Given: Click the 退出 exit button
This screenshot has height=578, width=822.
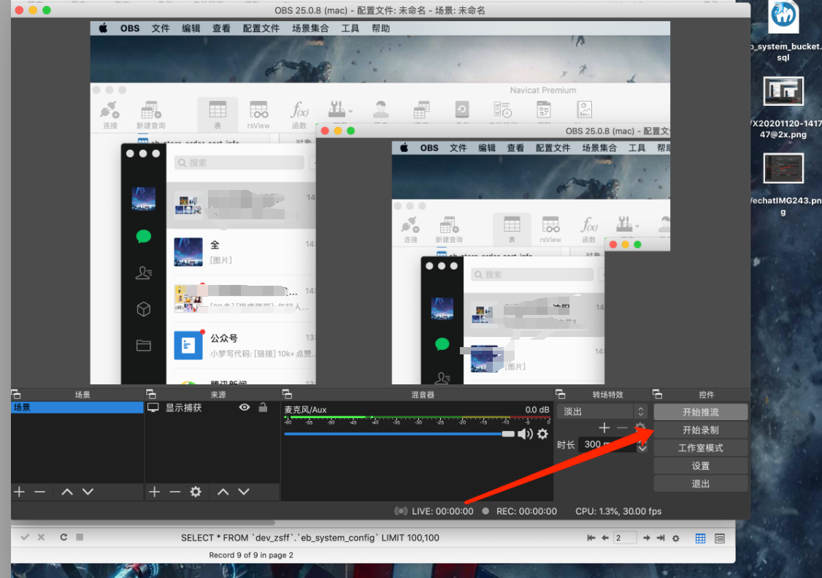Looking at the screenshot, I should (700, 484).
